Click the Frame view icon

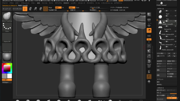[x=149, y=46]
